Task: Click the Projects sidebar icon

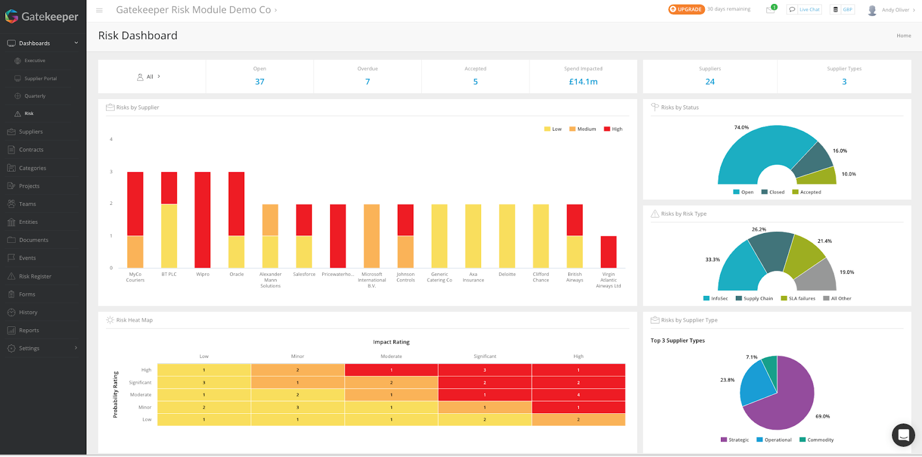Action: (11, 186)
